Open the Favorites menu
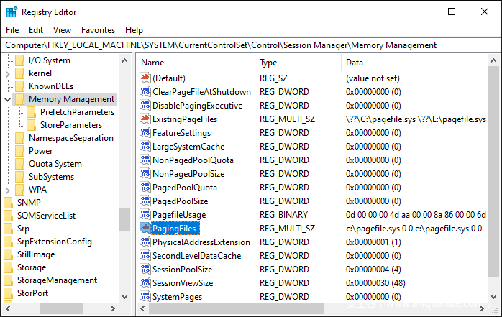The height and width of the screenshot is (317, 502). pos(98,30)
